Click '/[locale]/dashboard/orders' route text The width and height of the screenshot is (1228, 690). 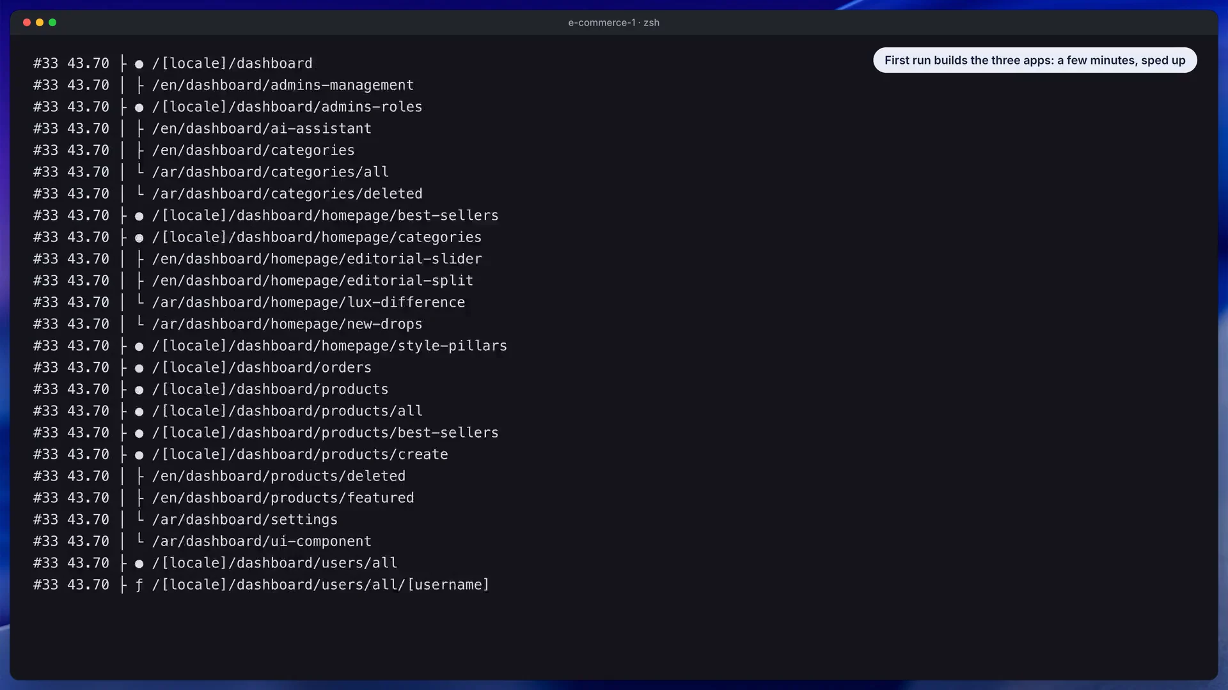click(x=262, y=367)
